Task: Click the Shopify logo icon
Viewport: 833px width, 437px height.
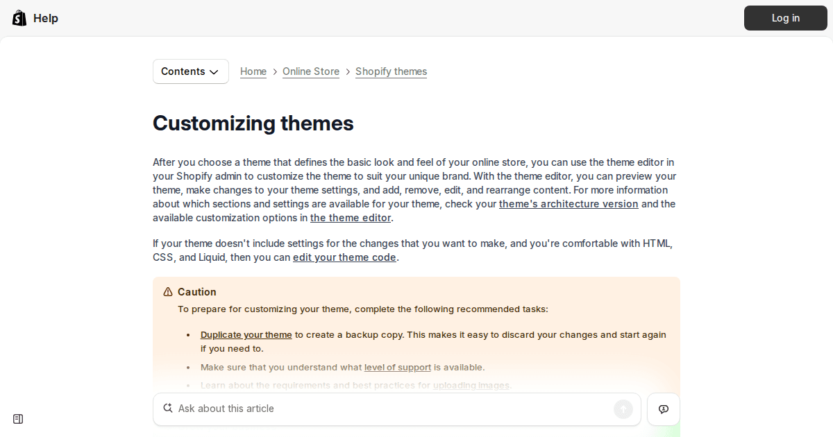Action: point(19,17)
